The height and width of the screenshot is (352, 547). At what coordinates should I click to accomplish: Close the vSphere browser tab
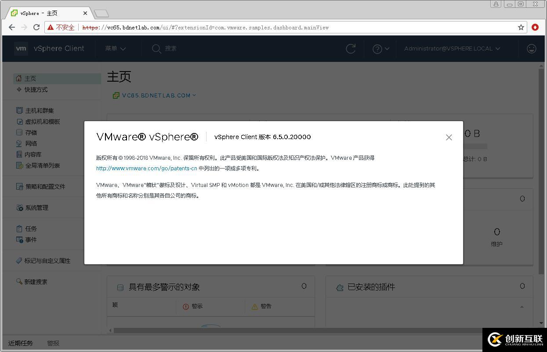tap(85, 13)
